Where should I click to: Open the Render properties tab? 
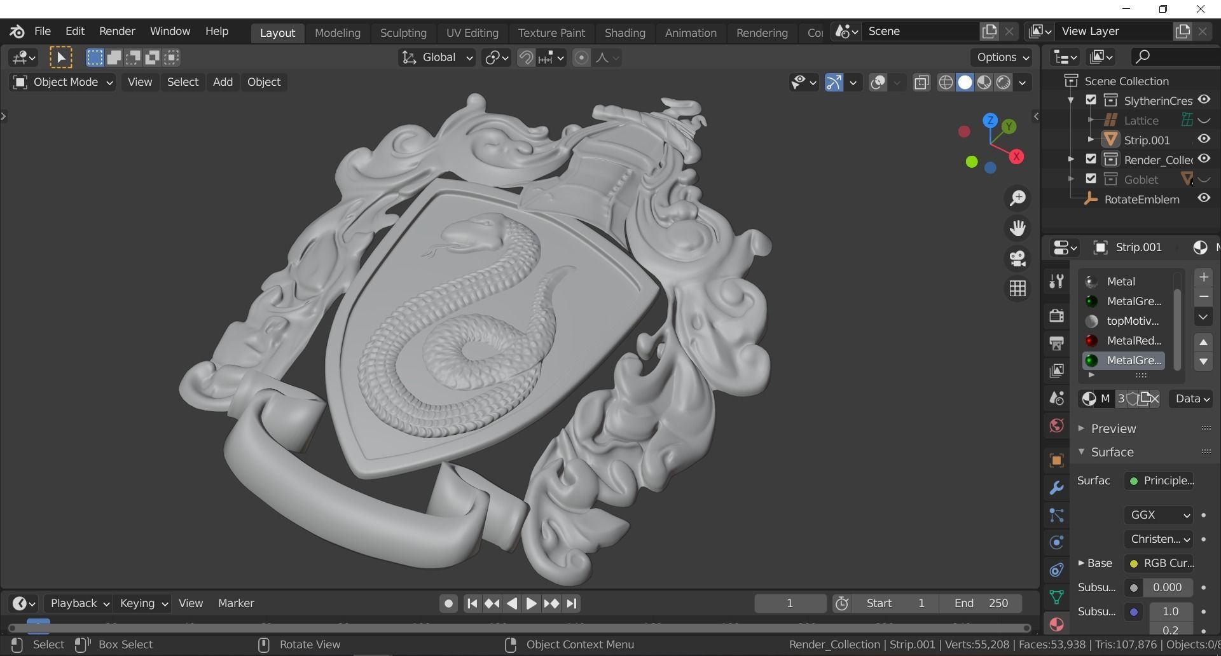[1056, 315]
